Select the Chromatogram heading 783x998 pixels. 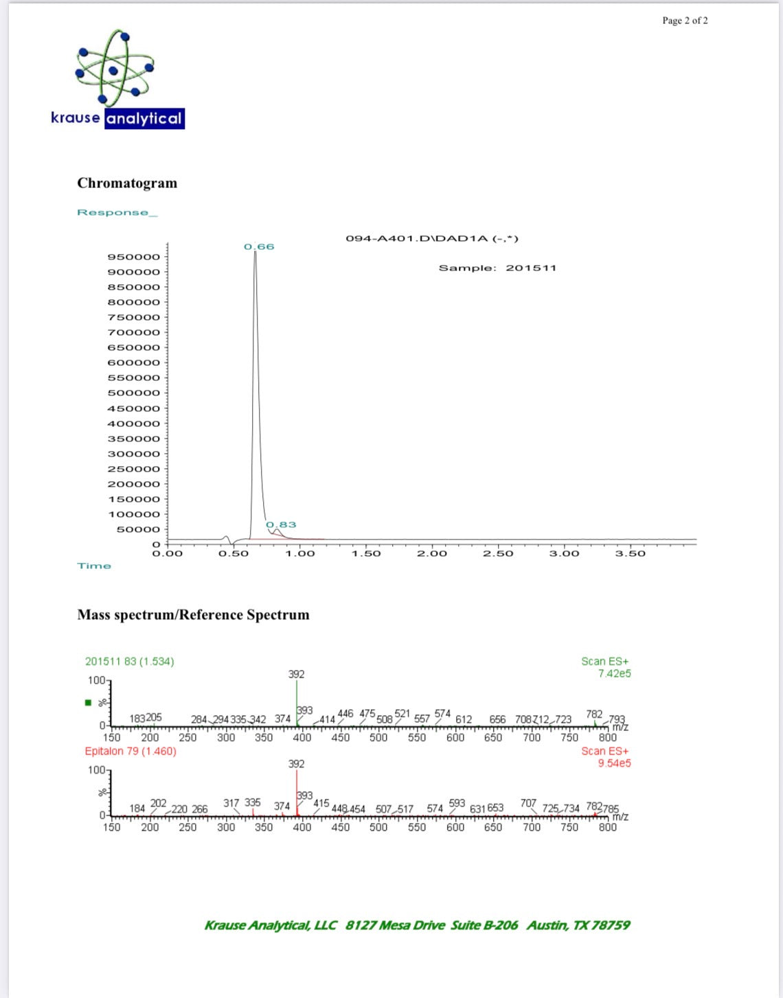point(127,183)
